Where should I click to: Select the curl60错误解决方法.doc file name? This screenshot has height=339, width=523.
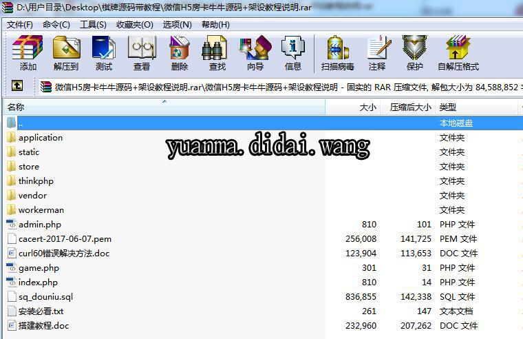click(x=64, y=253)
